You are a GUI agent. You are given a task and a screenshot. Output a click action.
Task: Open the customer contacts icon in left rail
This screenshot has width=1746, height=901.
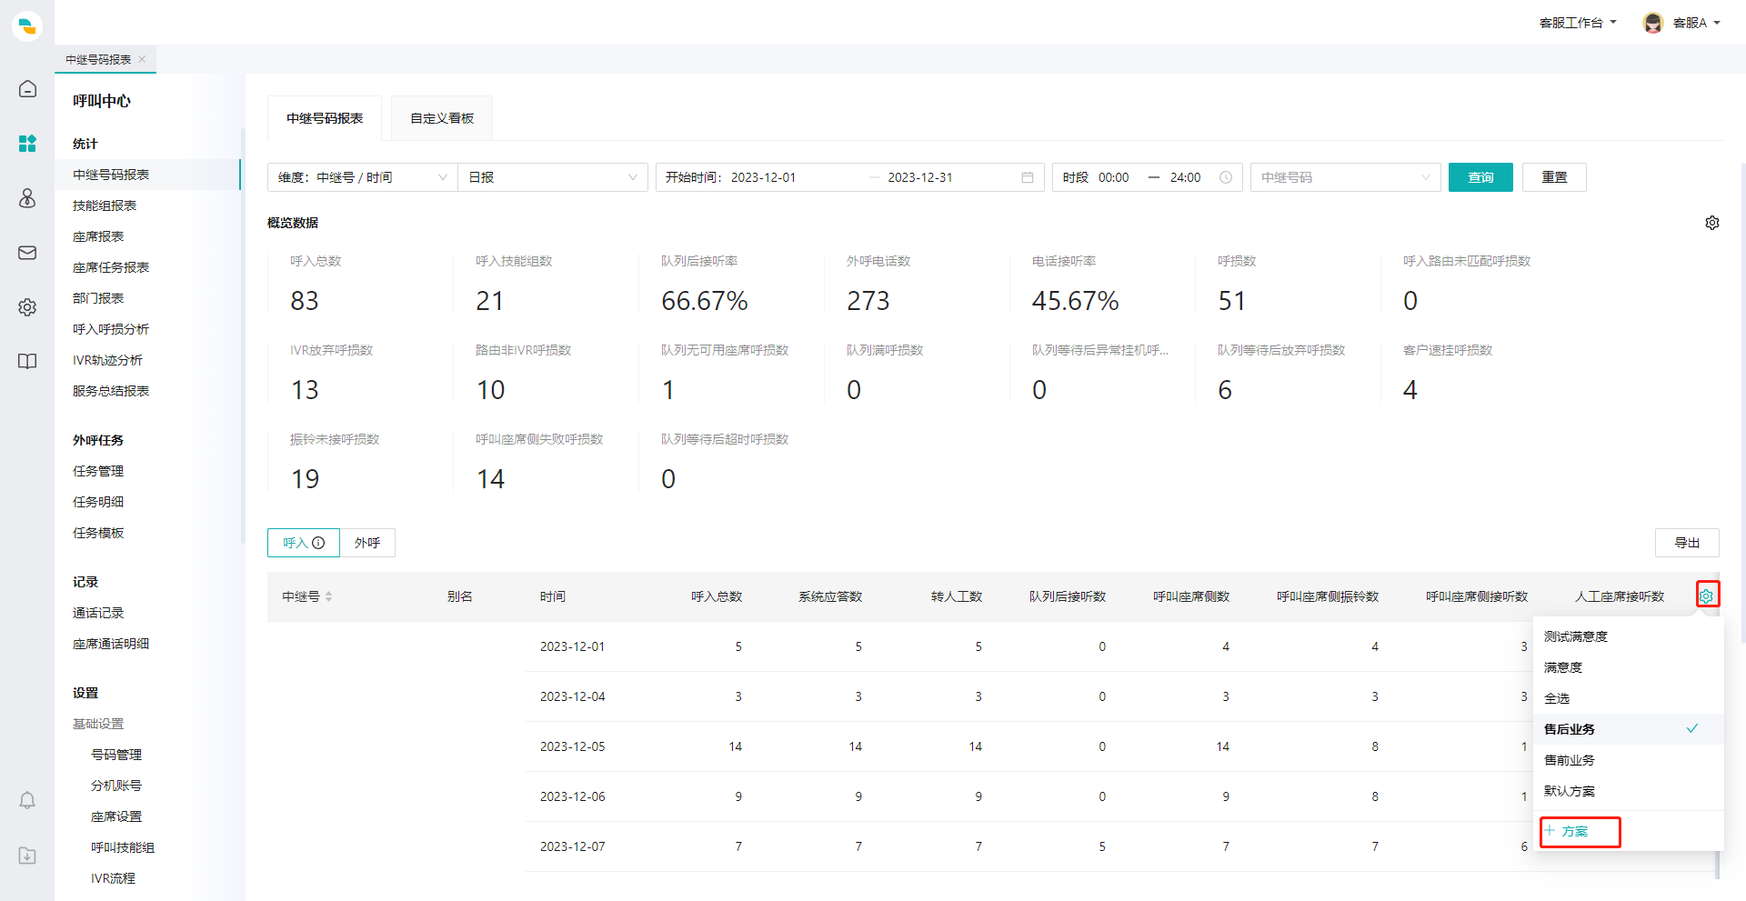[x=27, y=198]
